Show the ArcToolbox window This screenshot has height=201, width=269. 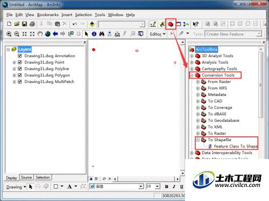pyautogui.click(x=171, y=24)
